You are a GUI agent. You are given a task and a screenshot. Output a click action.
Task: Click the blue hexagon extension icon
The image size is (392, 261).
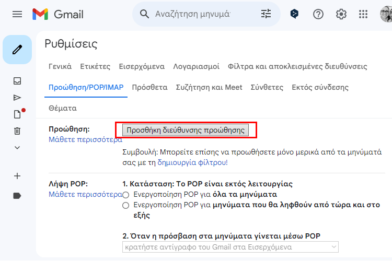[x=294, y=14]
